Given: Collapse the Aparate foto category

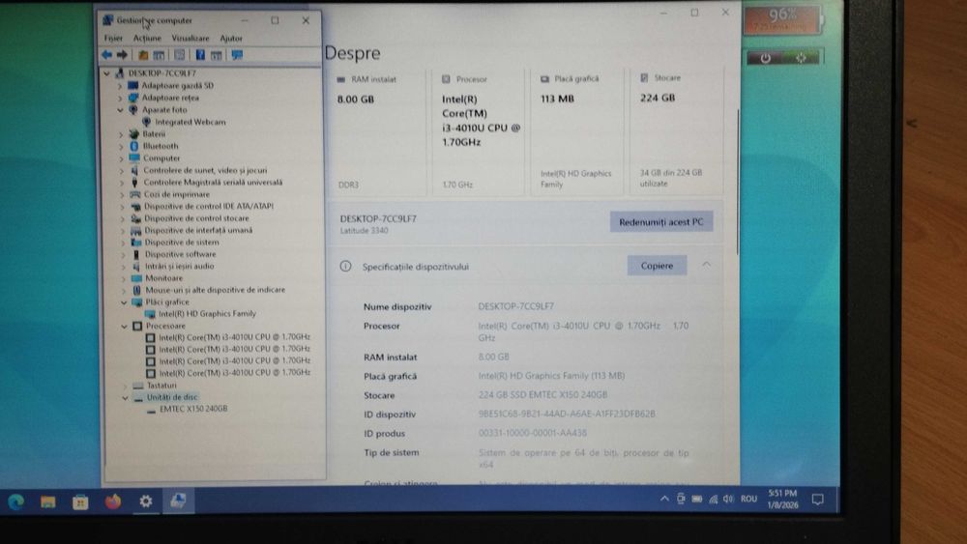Looking at the screenshot, I should pos(120,109).
